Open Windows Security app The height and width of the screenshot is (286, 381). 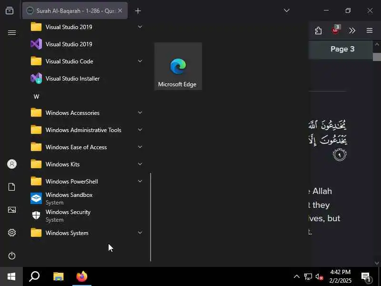(86, 216)
